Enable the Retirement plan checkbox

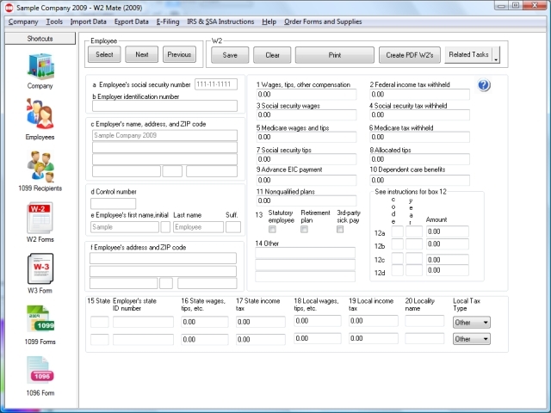pos(306,230)
